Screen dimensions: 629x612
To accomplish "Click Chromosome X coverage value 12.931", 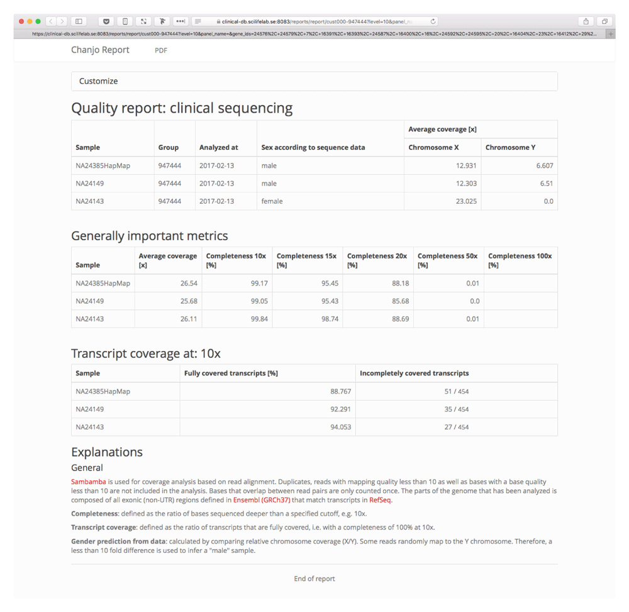I will [x=466, y=165].
